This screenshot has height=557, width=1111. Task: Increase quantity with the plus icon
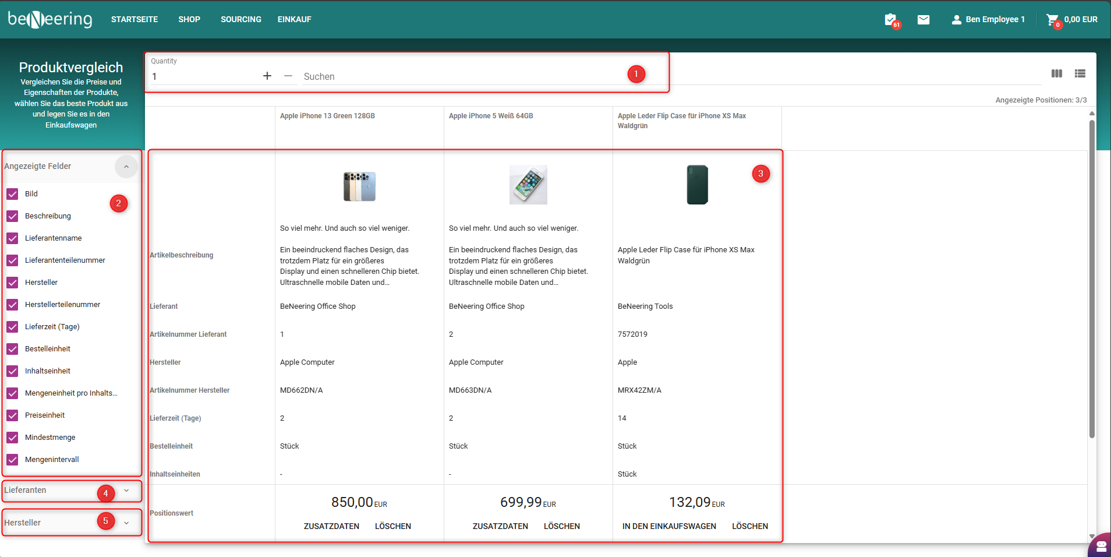267,76
